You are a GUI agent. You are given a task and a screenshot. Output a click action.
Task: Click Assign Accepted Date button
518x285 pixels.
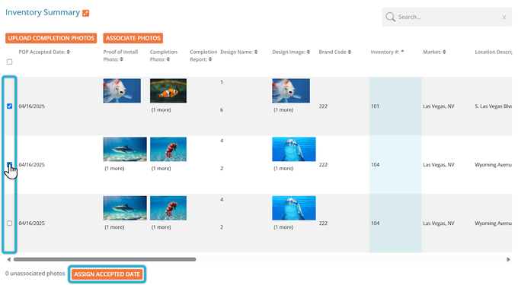[107, 274]
